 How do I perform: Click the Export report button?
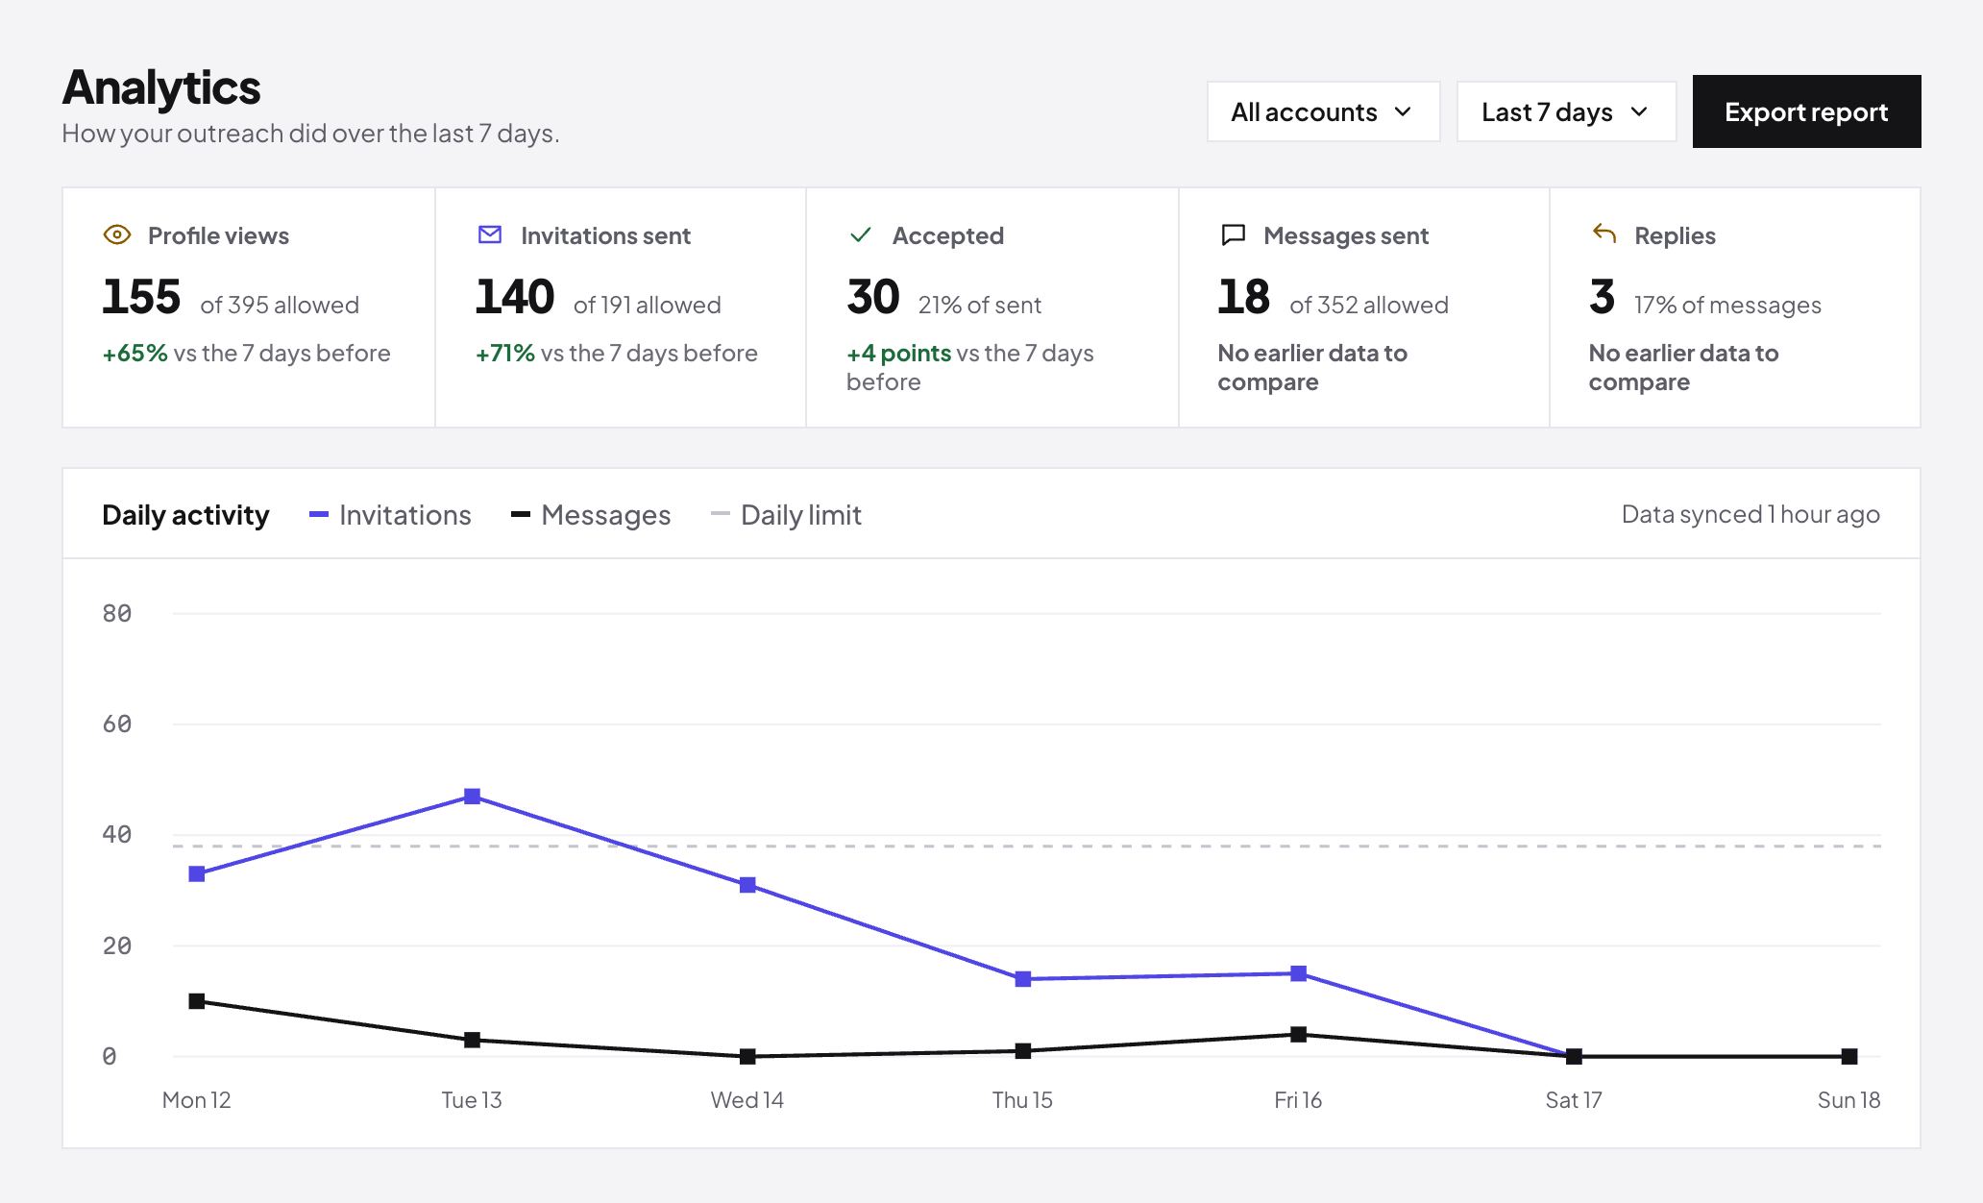pos(1806,111)
